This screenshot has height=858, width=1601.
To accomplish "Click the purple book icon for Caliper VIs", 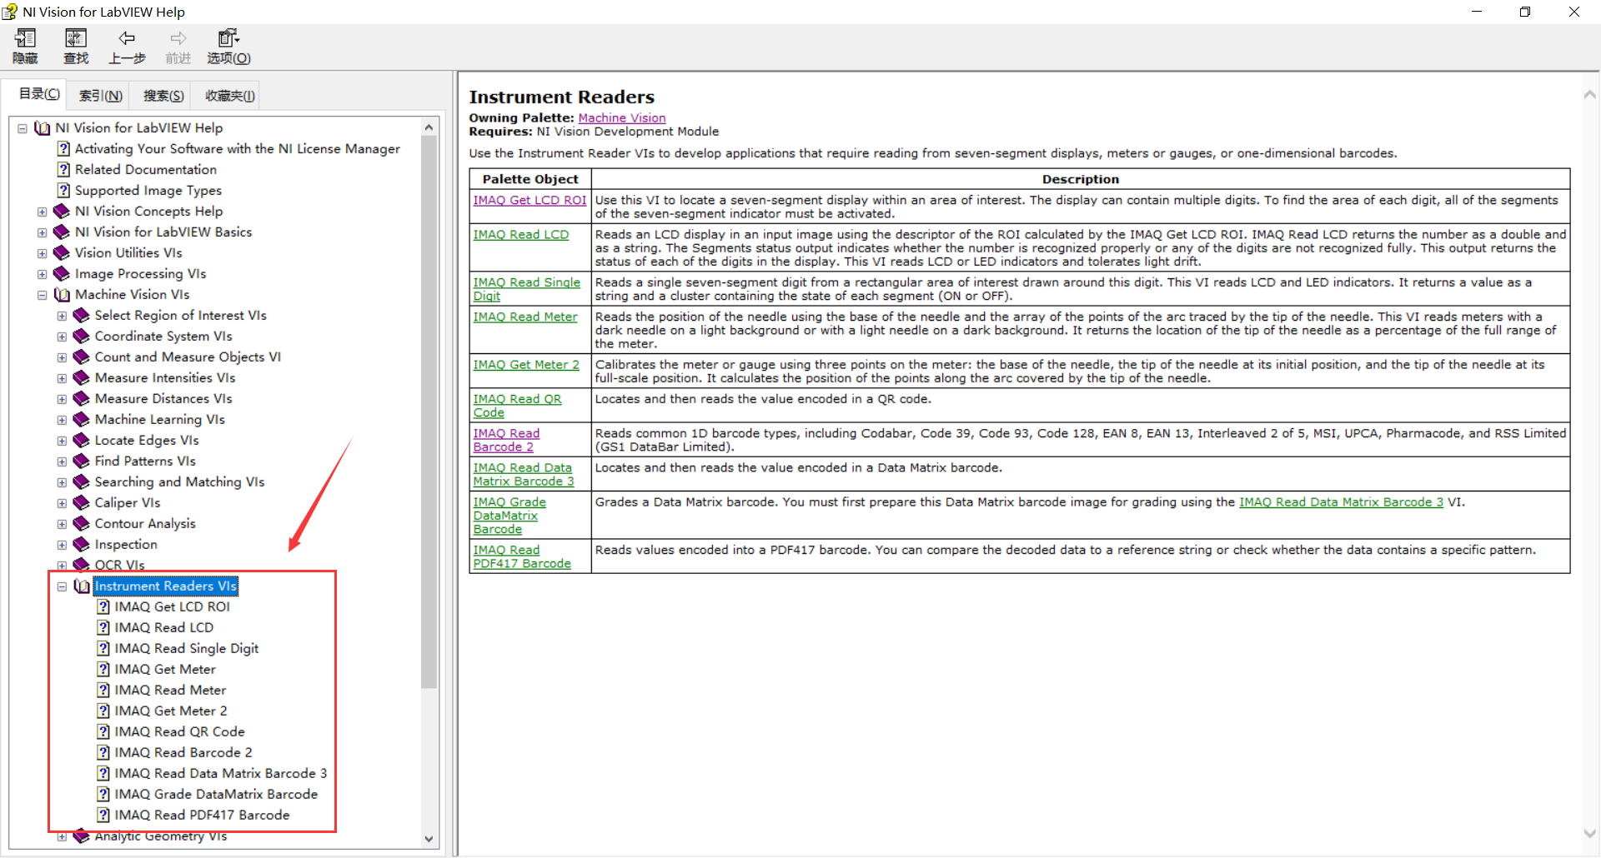I will pos(82,503).
